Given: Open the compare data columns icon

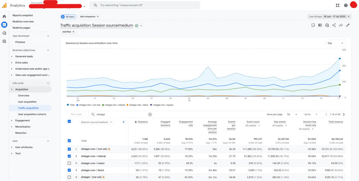Looking at the screenshot, I should coord(320,25).
